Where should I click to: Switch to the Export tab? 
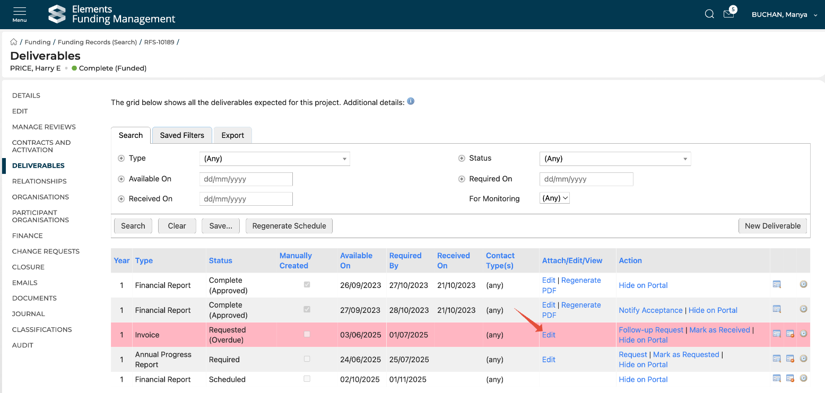point(232,135)
